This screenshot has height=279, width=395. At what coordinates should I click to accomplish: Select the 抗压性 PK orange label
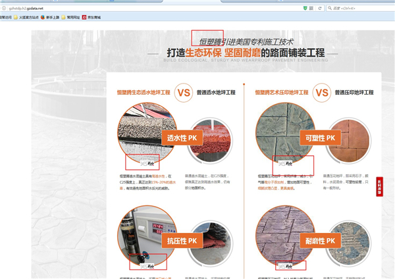click(x=186, y=241)
